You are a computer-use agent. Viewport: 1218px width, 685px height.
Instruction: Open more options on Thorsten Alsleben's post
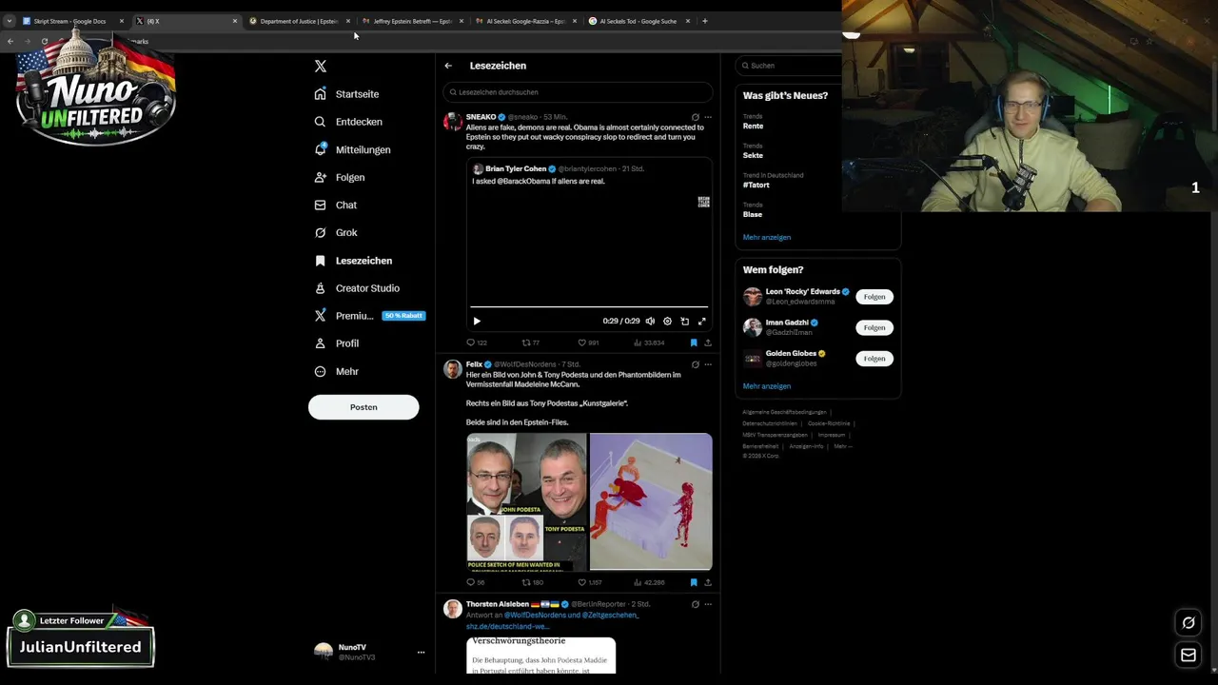tap(707, 604)
